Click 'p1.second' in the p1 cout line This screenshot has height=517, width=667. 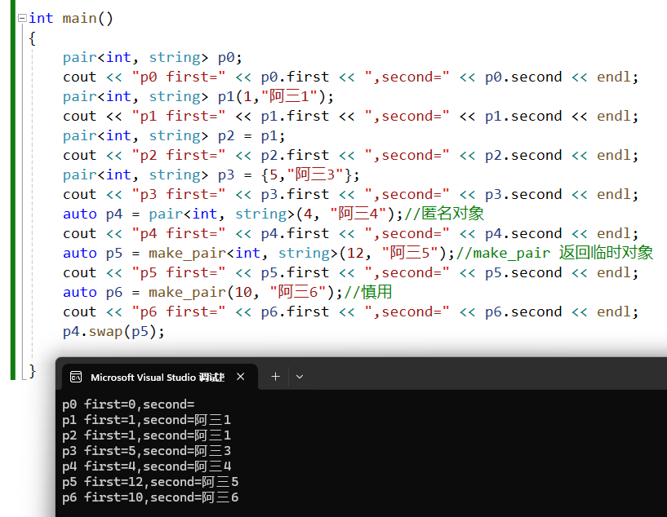click(523, 117)
